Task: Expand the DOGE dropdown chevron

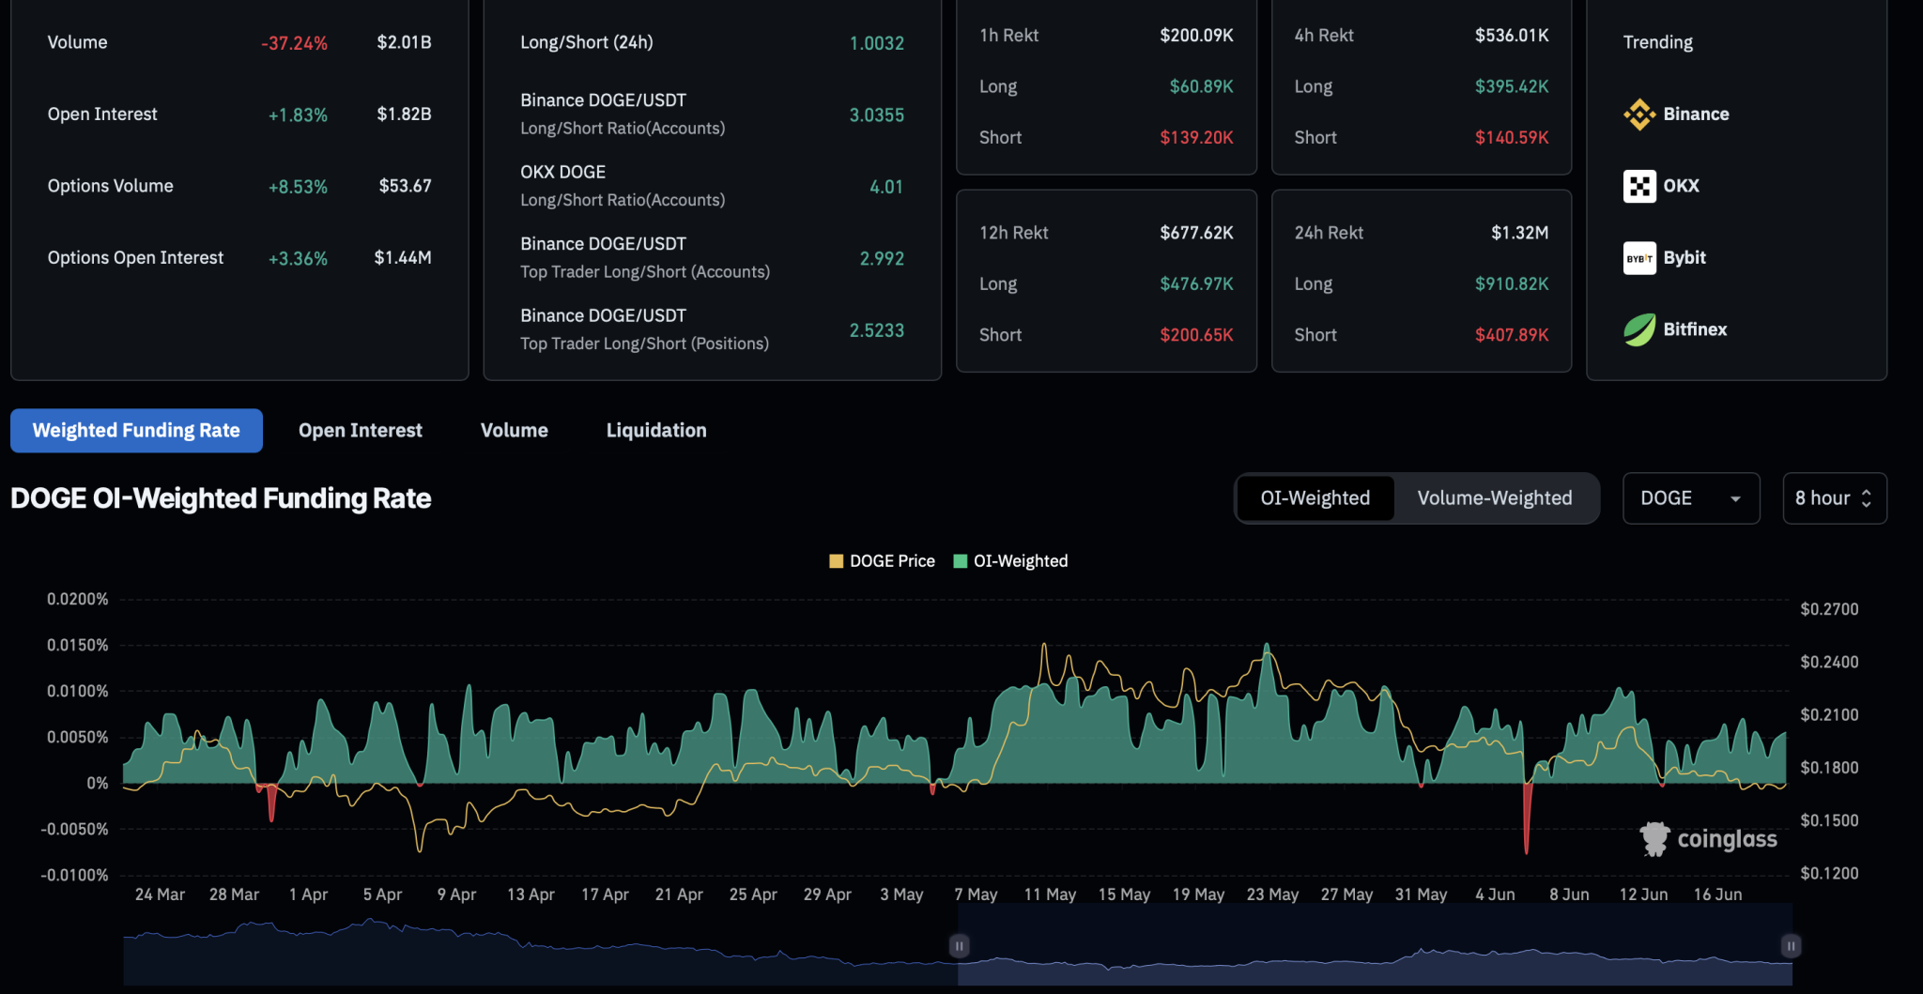Action: 1733,498
